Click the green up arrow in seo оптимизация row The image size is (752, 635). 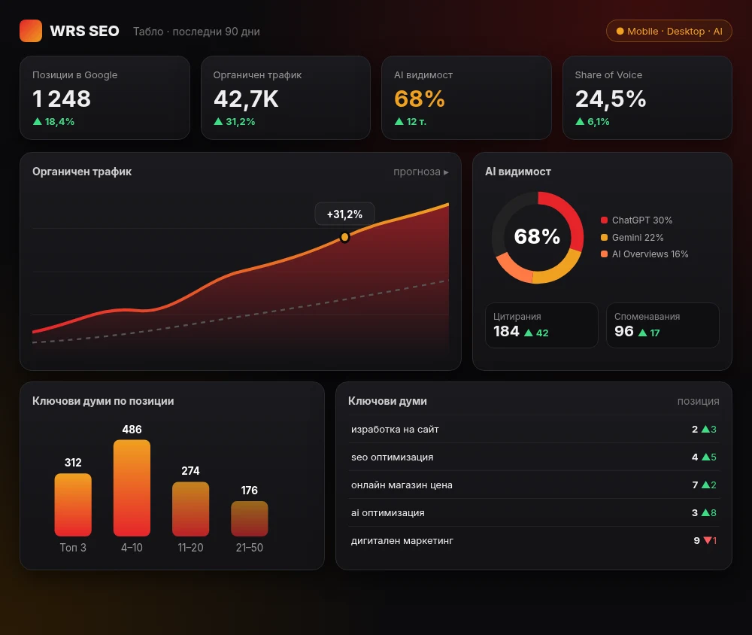click(x=705, y=457)
